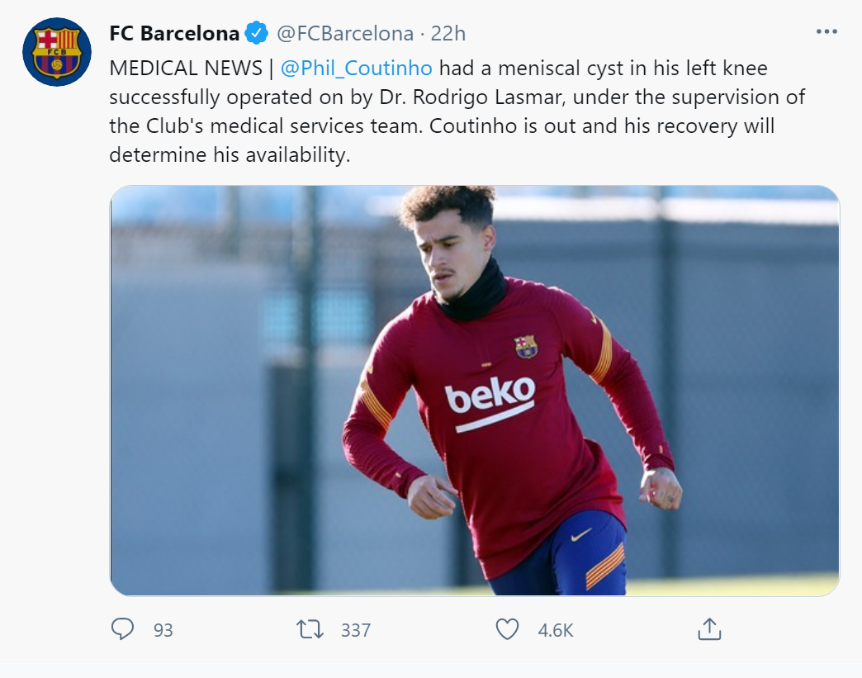Click the 4.6K likes count
Viewport: 862px width, 678px height.
coord(556,630)
